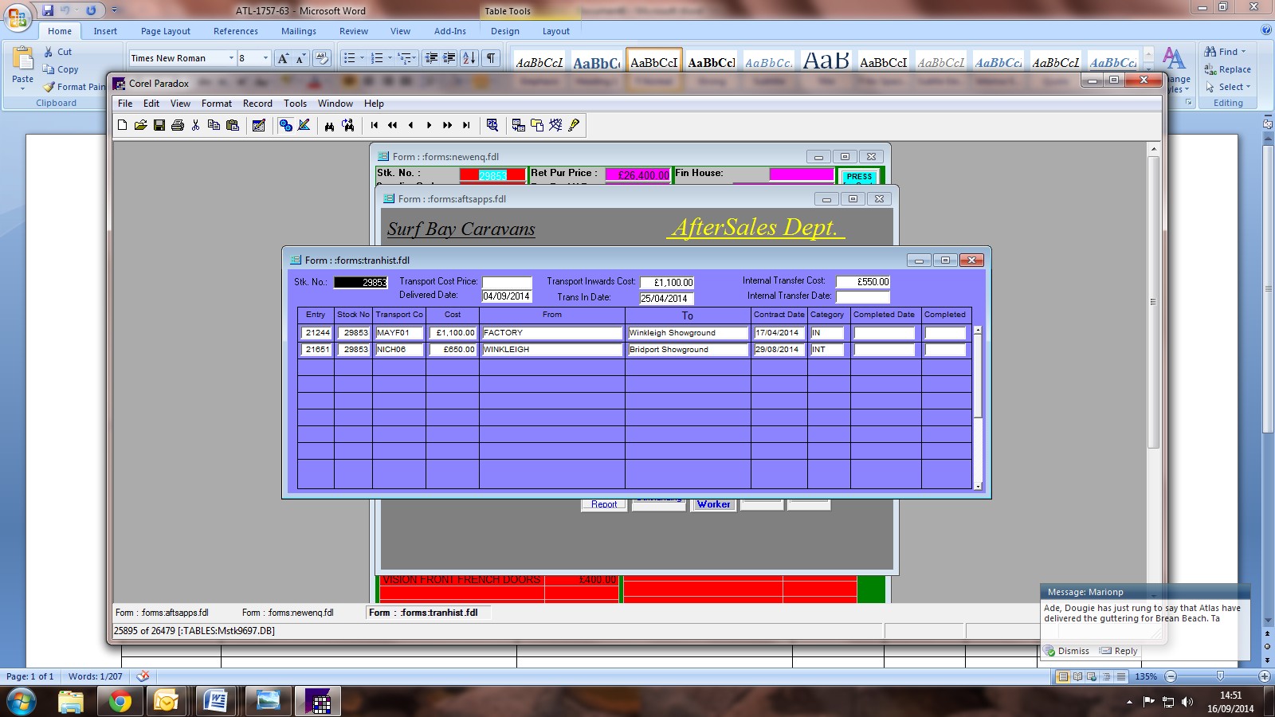
Task: Click the Save floppy icon in Paradox toolbar
Action: 159,125
